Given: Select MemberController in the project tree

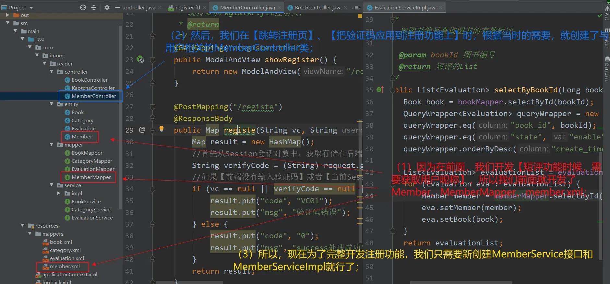Looking at the screenshot, I should 94,96.
